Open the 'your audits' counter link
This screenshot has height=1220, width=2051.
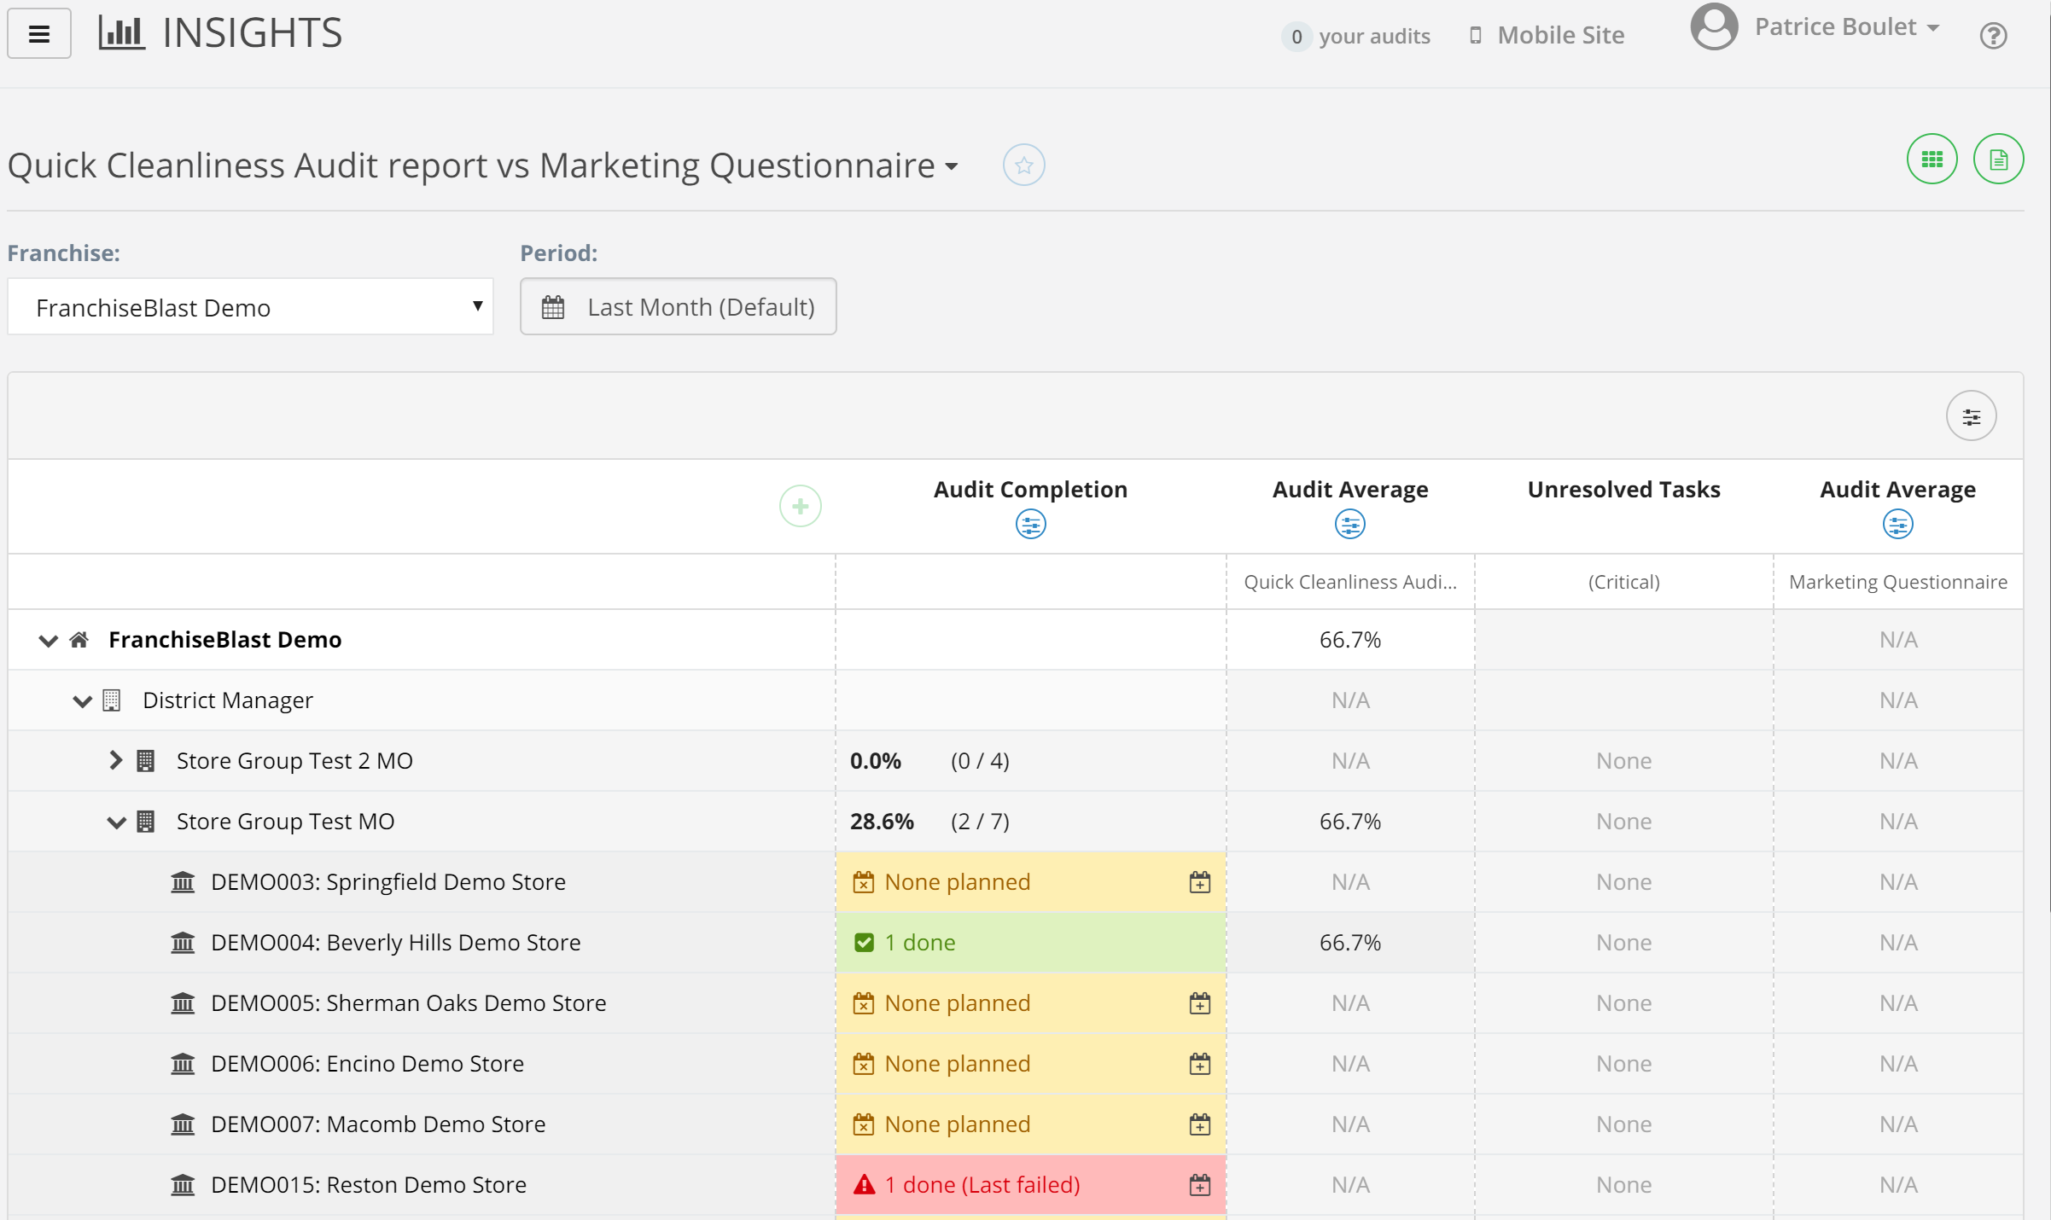pos(1356,37)
